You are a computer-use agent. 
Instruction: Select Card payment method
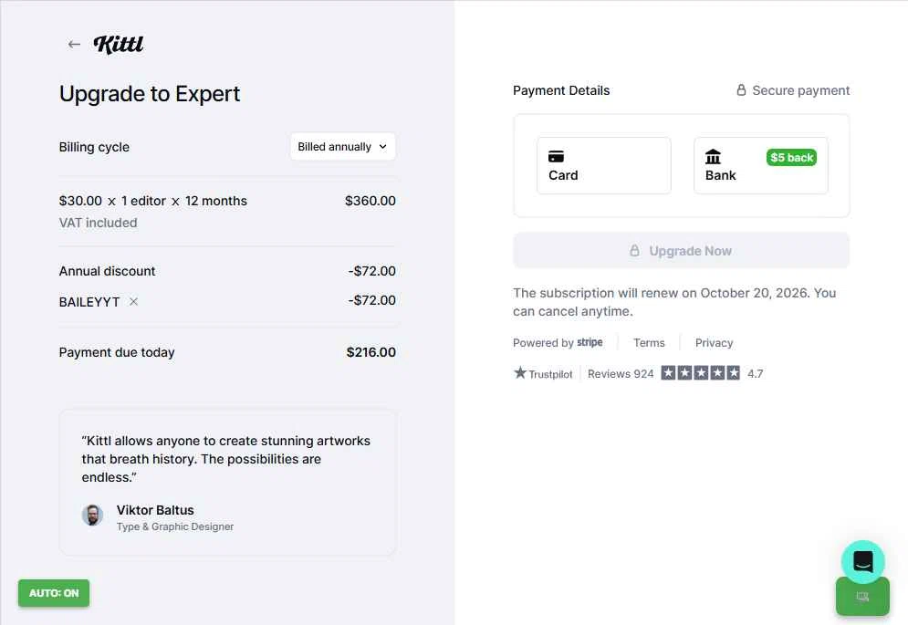603,165
